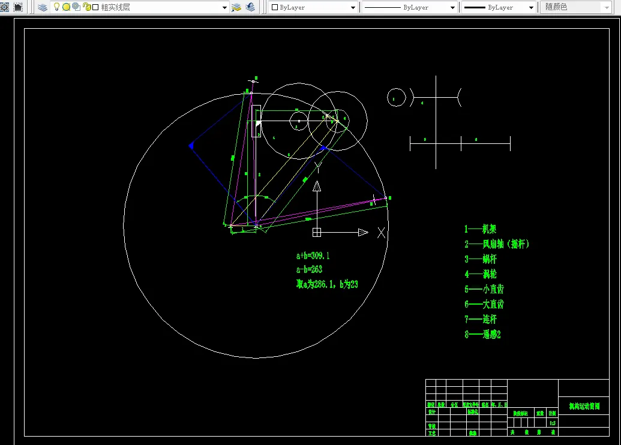Image resolution: width=621 pixels, height=445 pixels.
Task: Toggle the layer on/off light bulb
Action: click(x=56, y=7)
